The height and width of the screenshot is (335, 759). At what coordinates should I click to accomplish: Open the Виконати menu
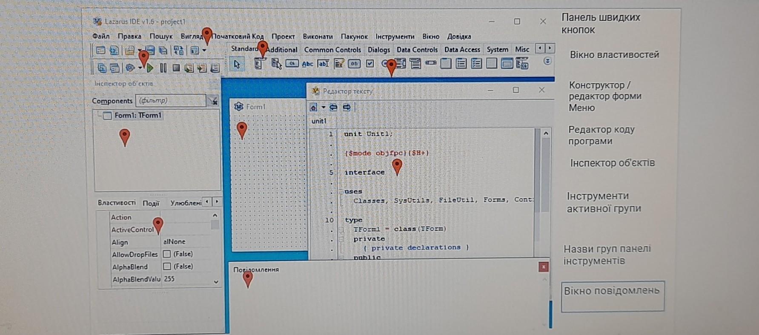[318, 37]
